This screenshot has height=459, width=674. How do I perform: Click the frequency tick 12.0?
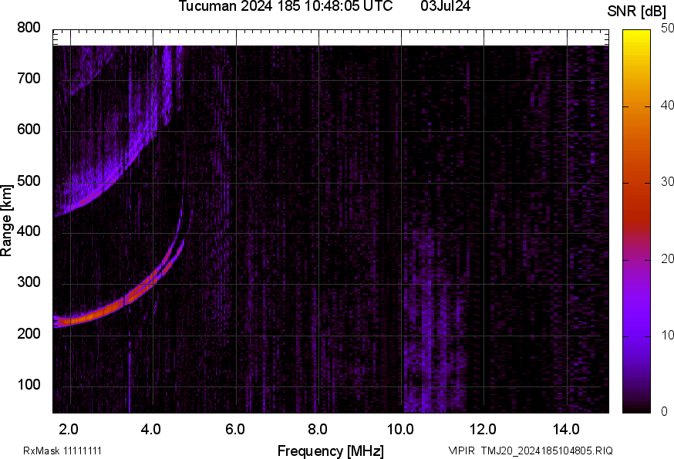coord(484,430)
